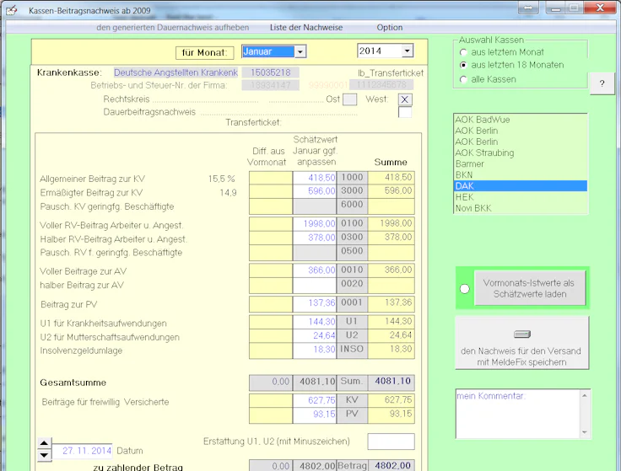This screenshot has width=621, height=471.
Task: Decrease the date with the down arrow
Action: (44, 455)
